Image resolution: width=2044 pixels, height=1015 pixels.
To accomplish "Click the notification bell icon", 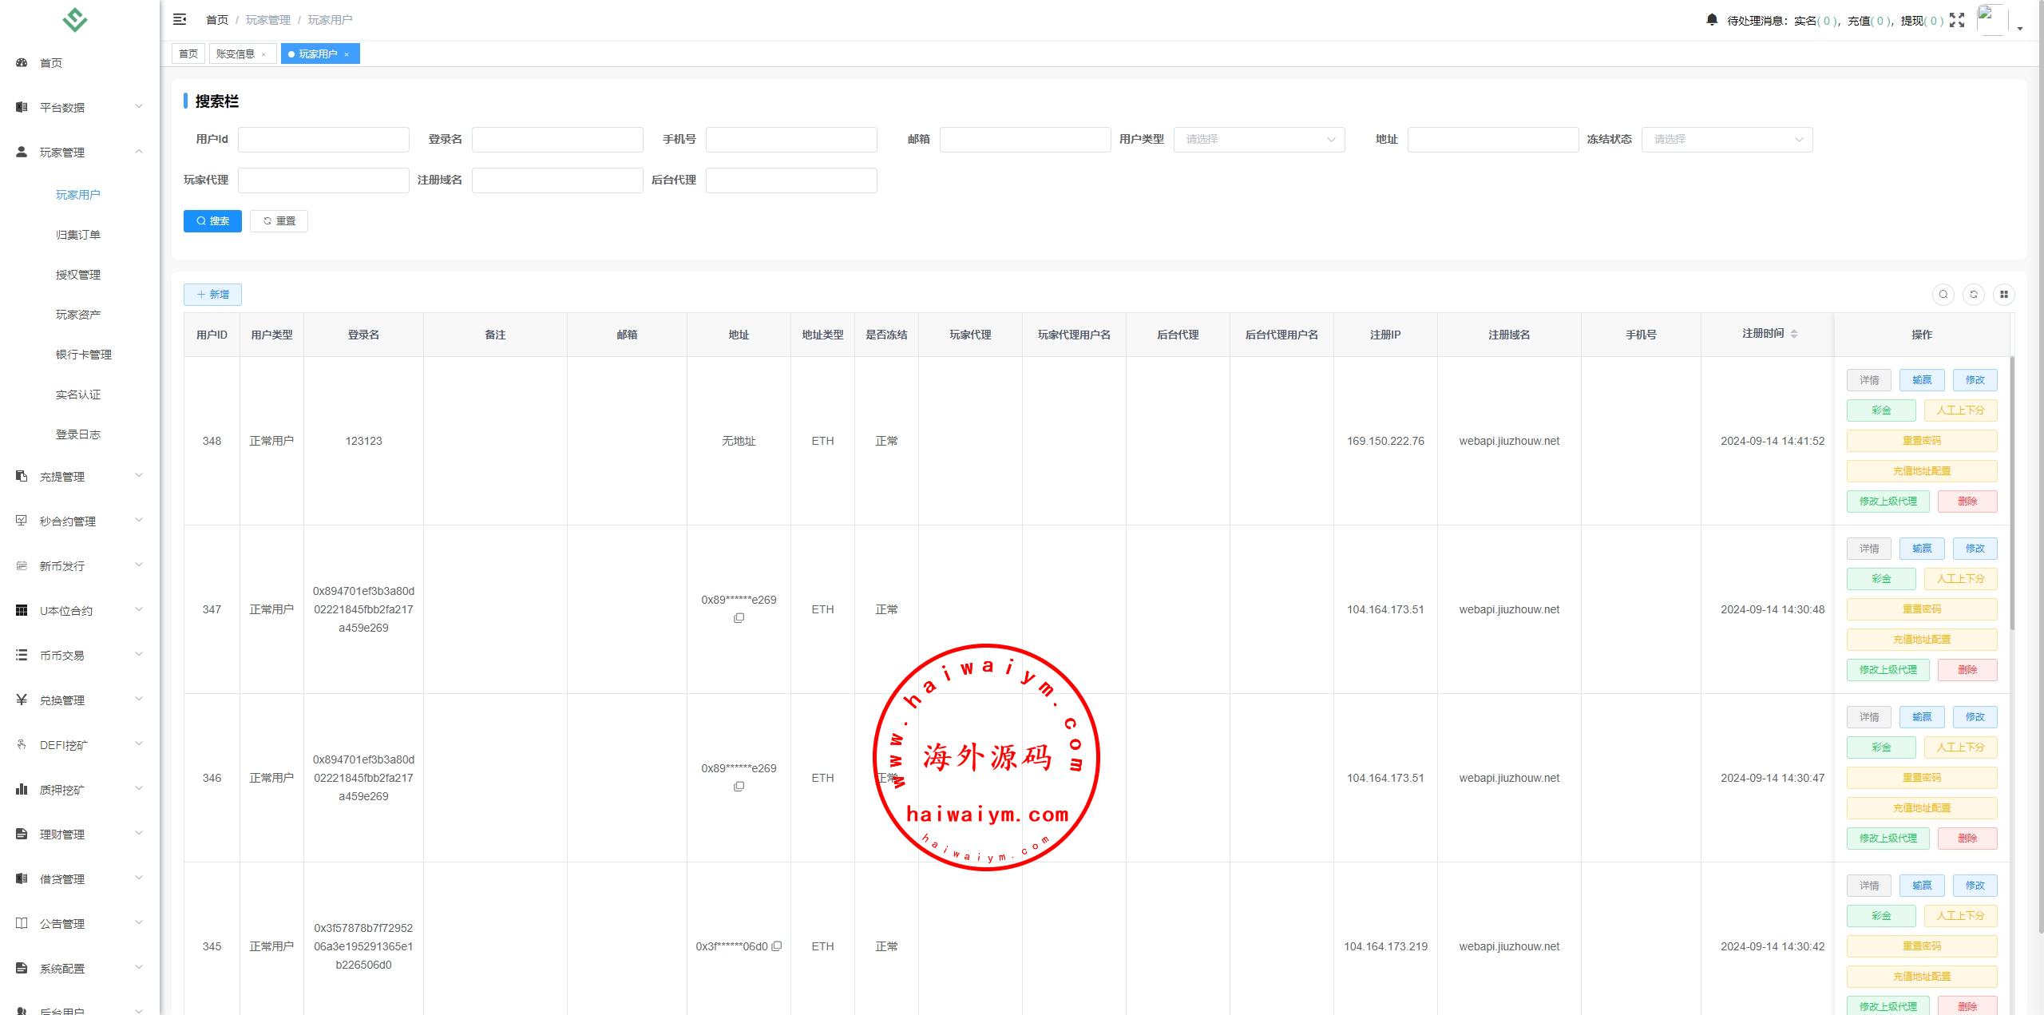I will (1711, 19).
